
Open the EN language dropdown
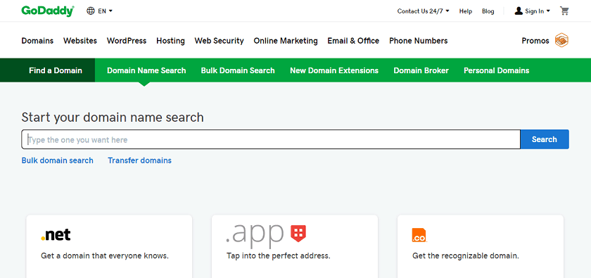coord(105,11)
